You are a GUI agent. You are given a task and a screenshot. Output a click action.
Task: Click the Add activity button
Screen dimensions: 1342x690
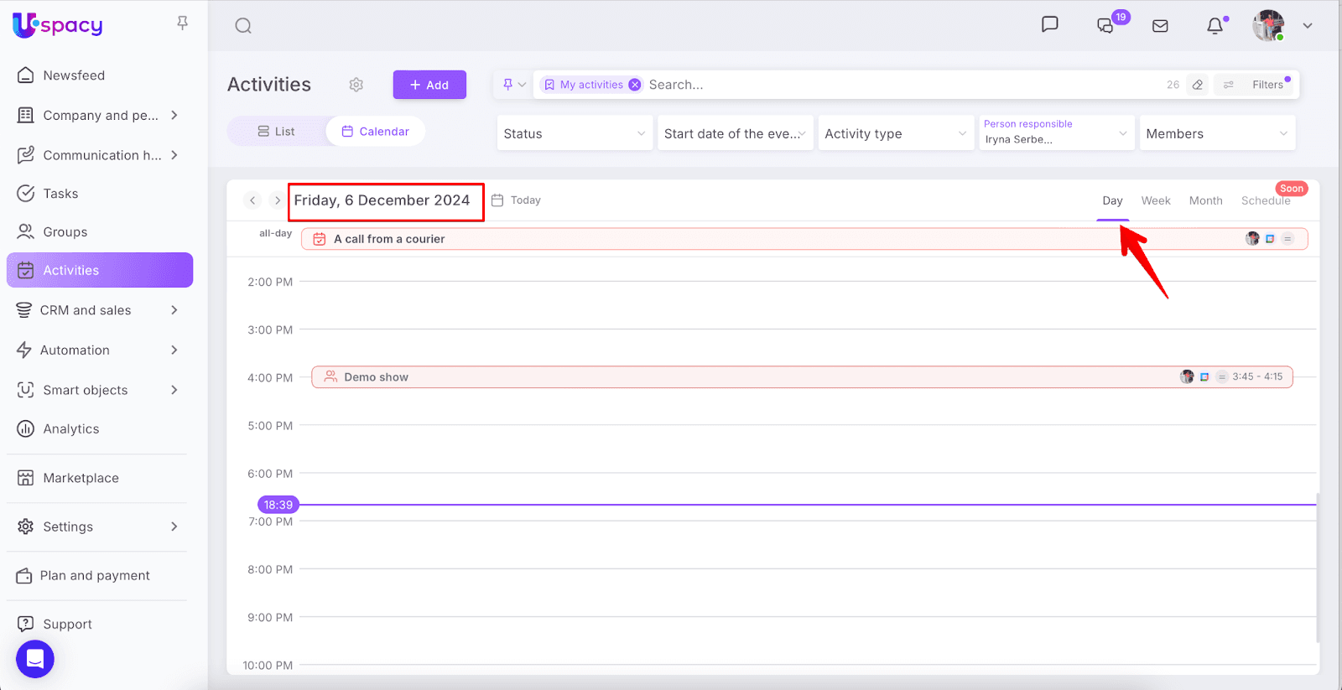click(429, 85)
